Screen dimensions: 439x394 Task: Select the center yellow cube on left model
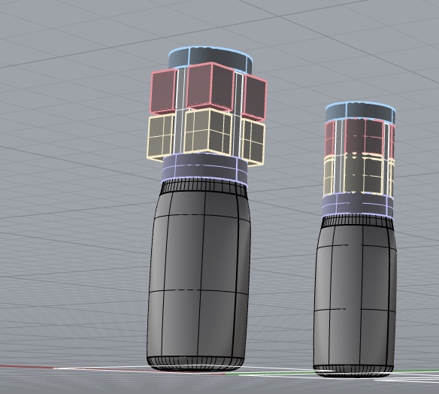coord(207,131)
